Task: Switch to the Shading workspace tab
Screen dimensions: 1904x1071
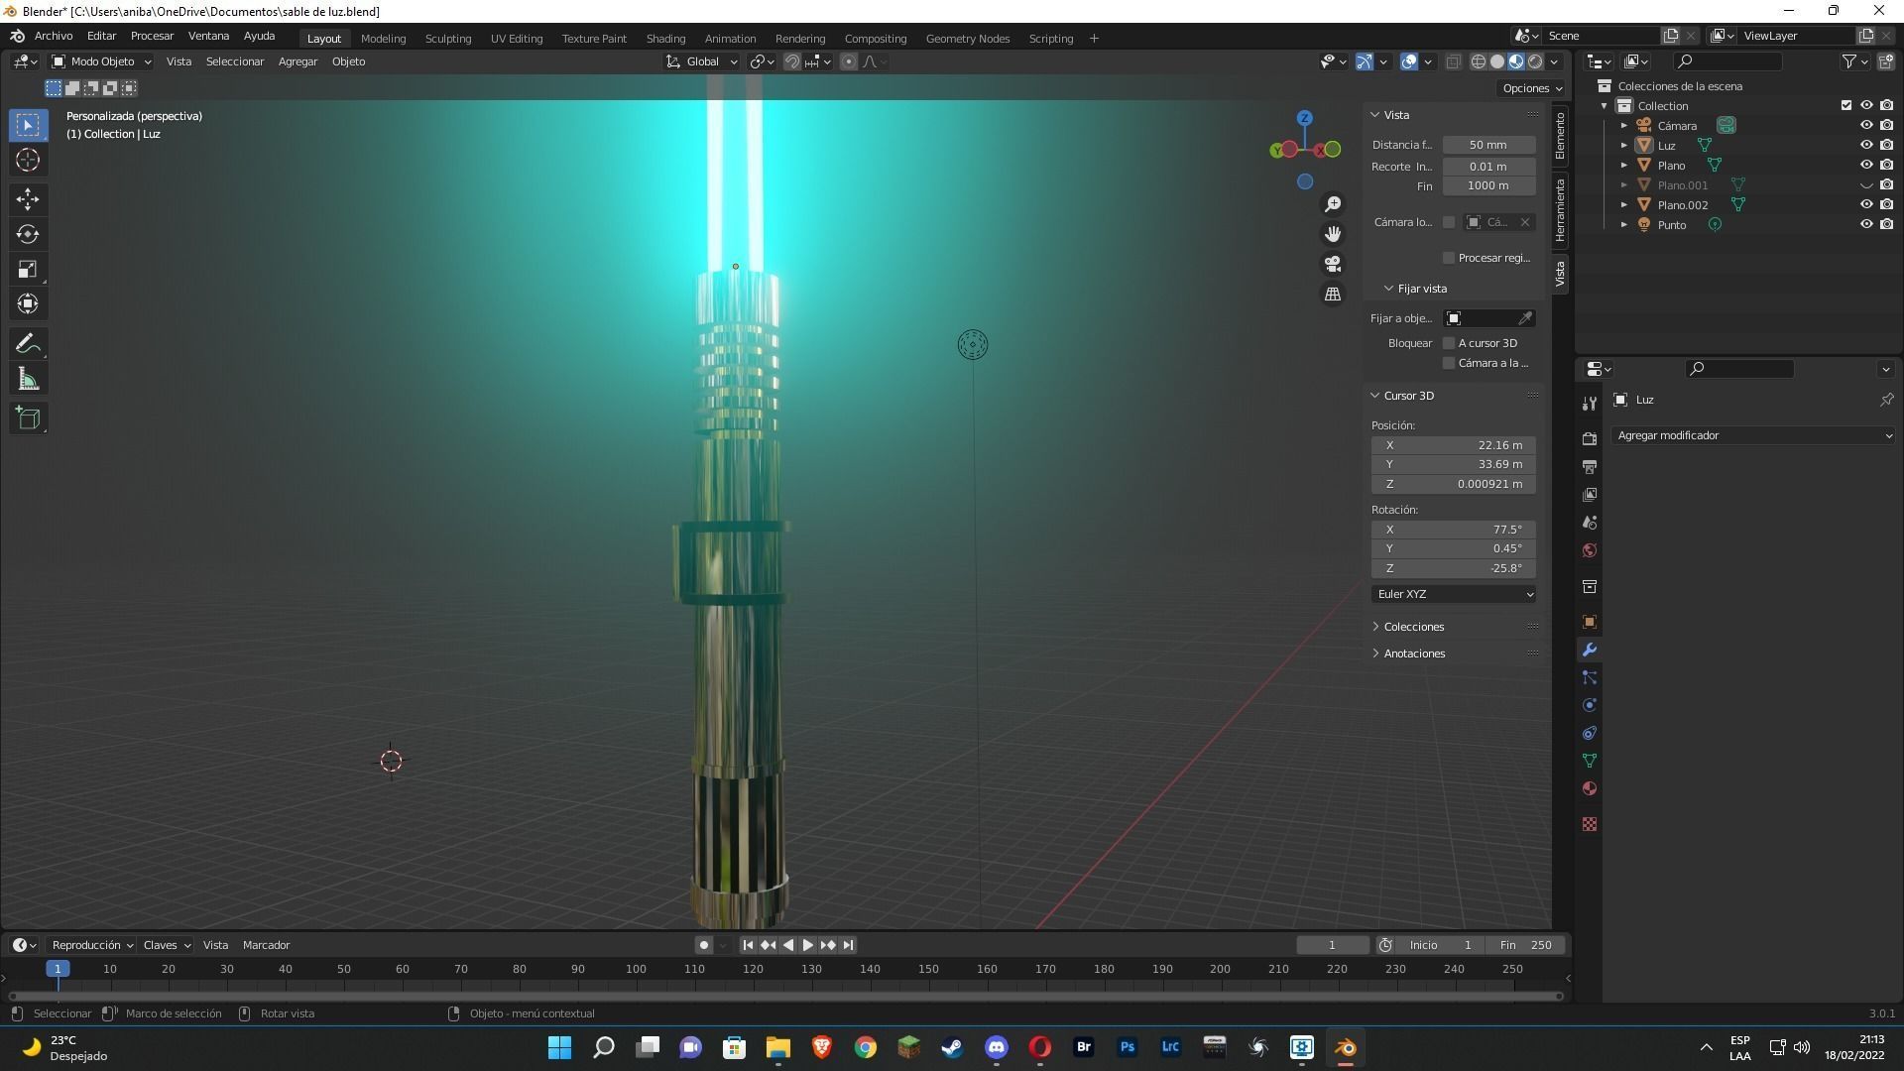Action: 665,39
